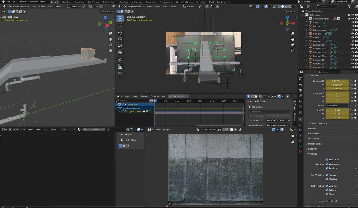Toggle Ray Visibility Shadow checkbox

[327, 179]
